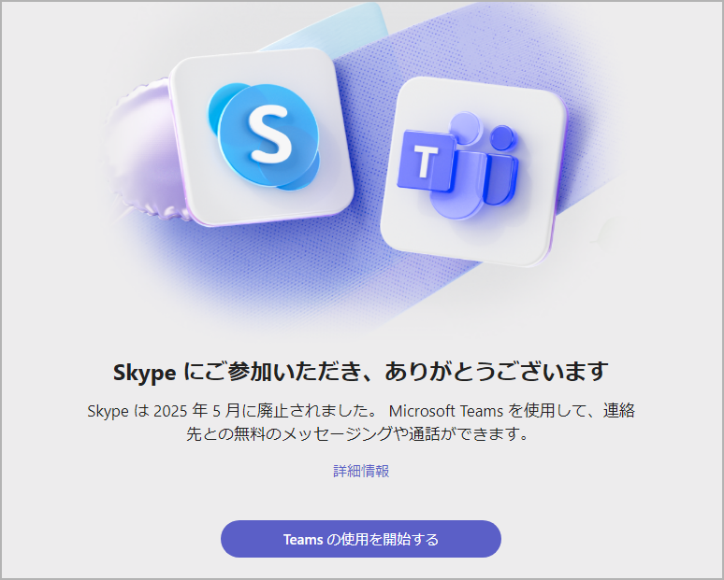Click the small person figure in Teams logo
Viewport: 724px width, 580px height.
click(x=501, y=165)
